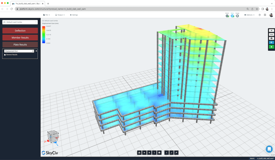Open the Default Load Combo dropdown
Image resolution: width=275 pixels, height=160 pixels.
20,22
